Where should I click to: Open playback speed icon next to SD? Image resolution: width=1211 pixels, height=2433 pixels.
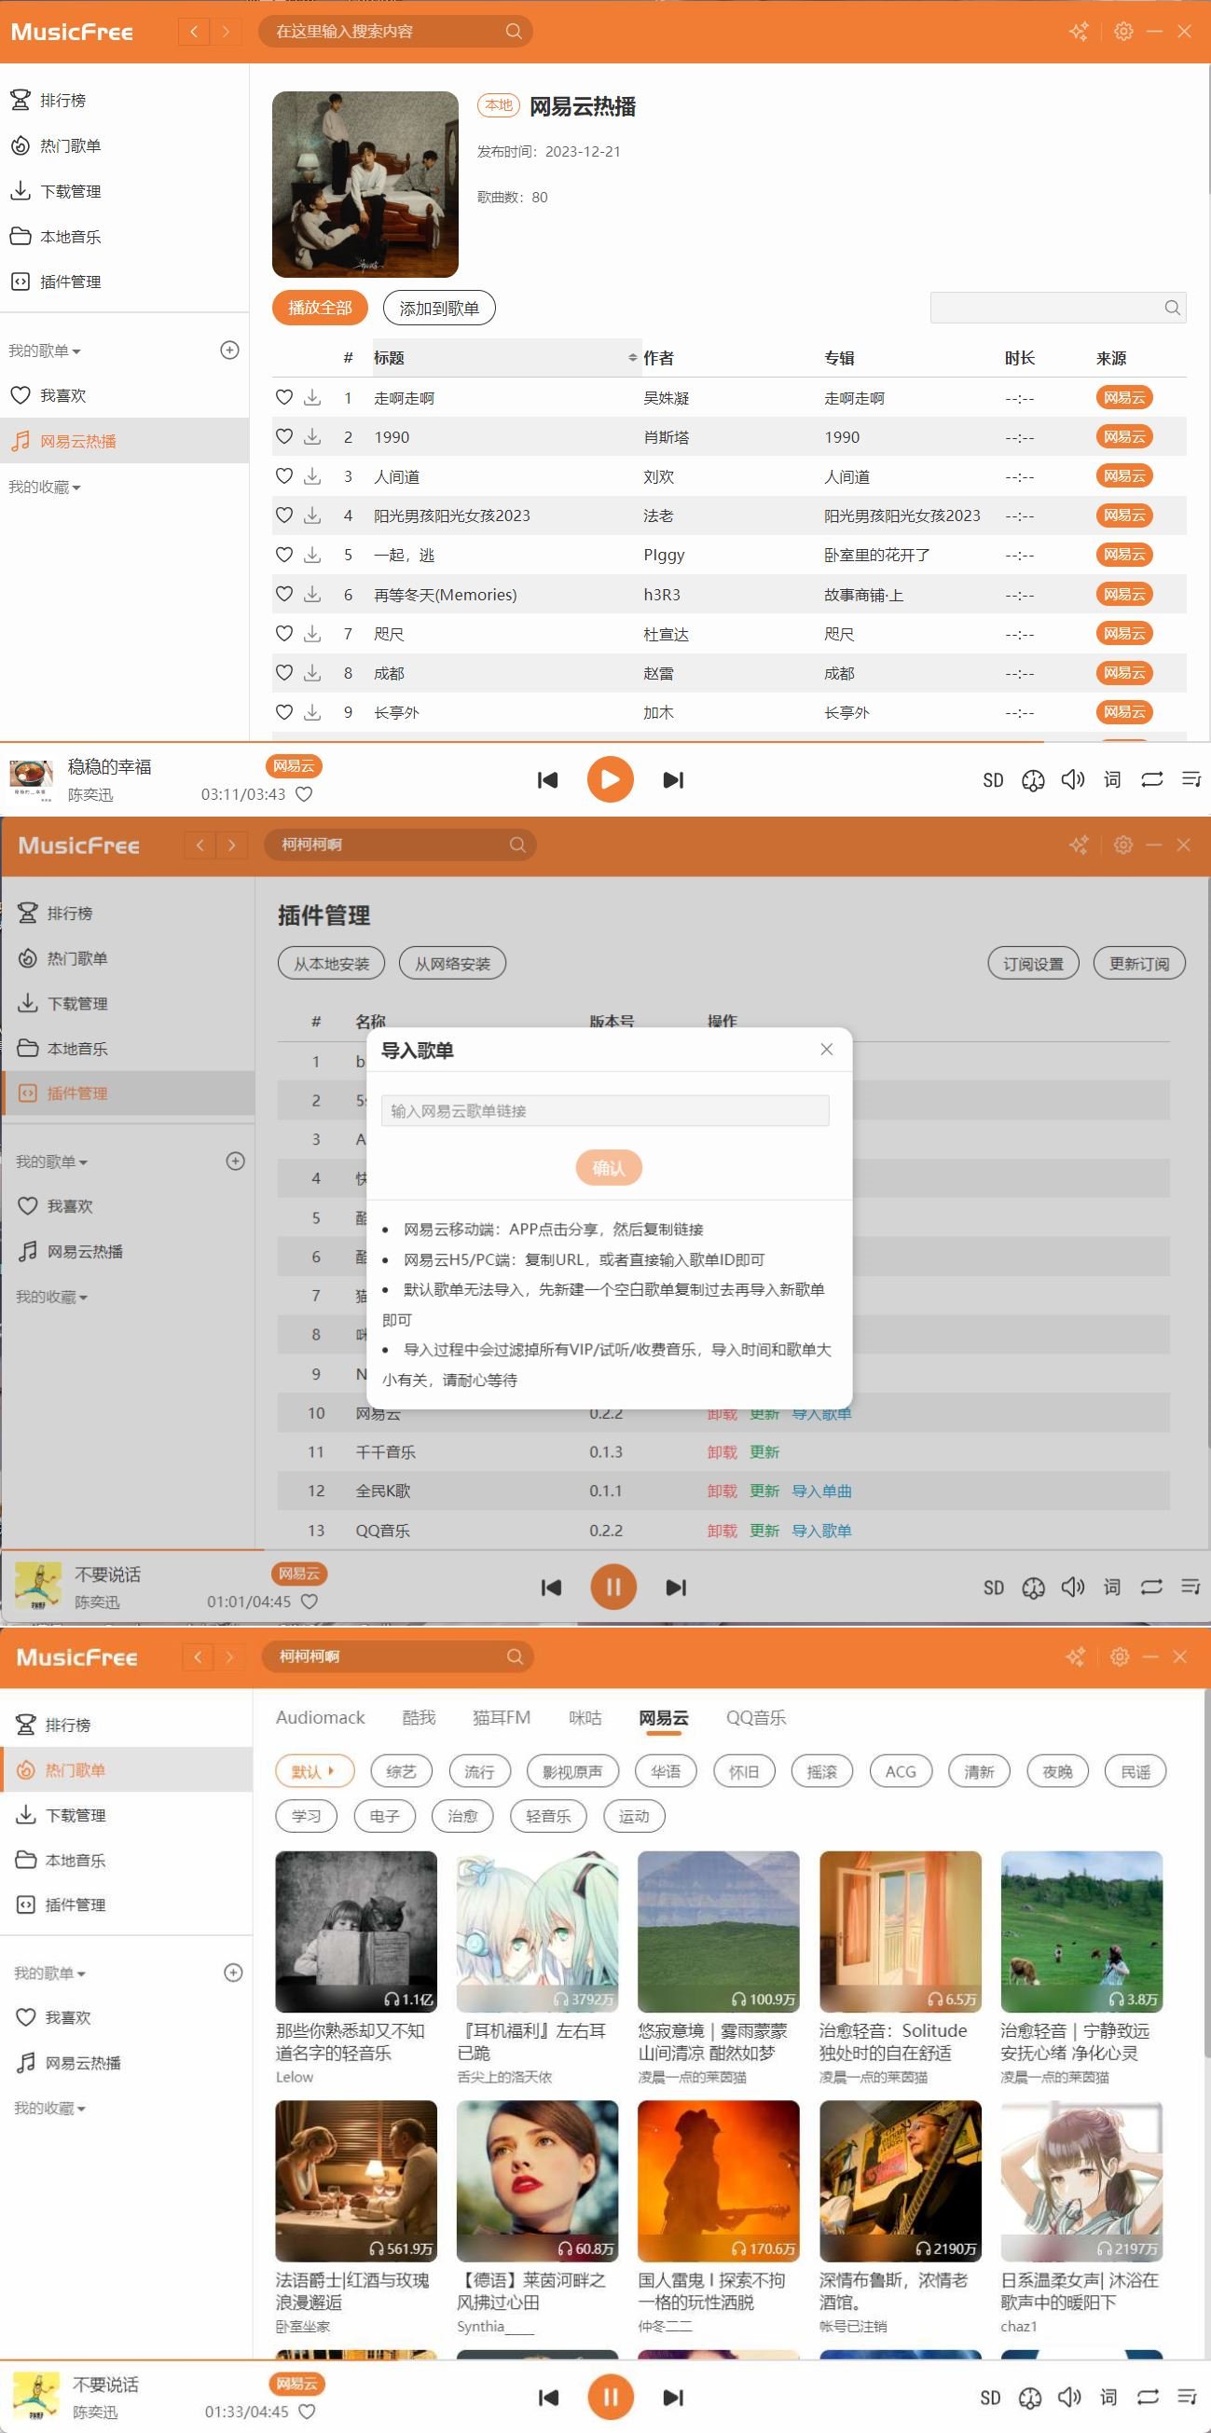pos(1032,780)
